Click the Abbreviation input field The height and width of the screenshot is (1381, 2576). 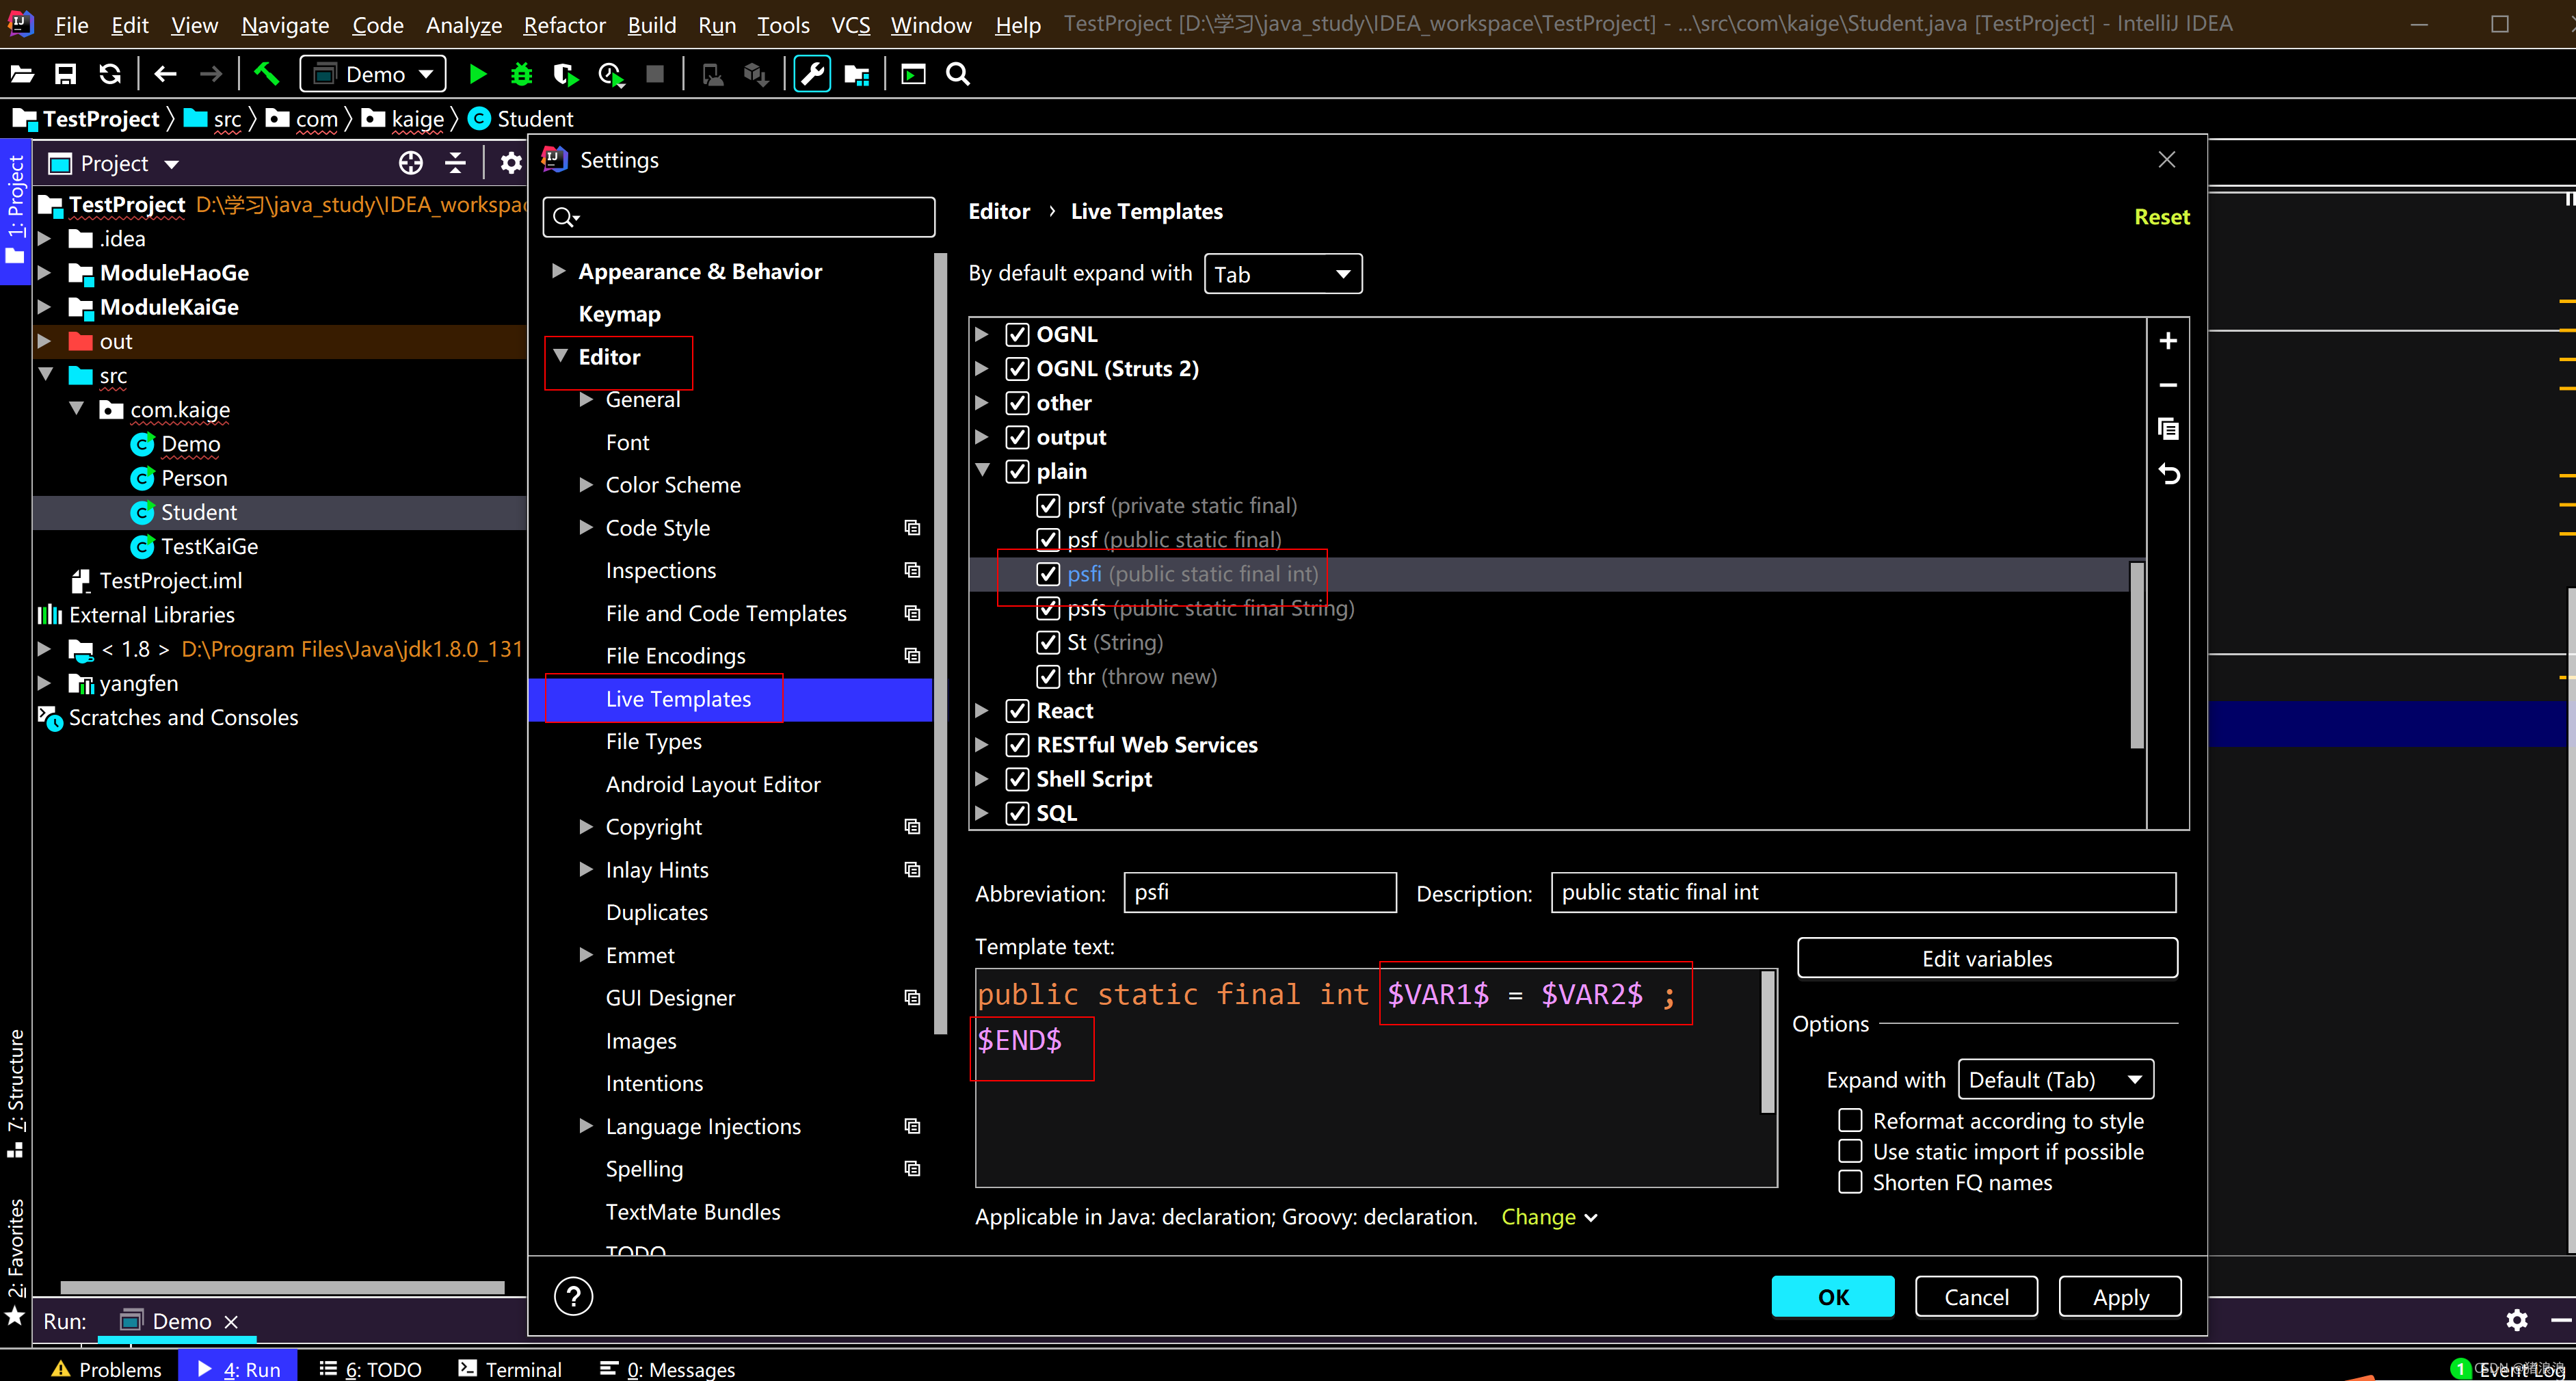coord(1260,892)
